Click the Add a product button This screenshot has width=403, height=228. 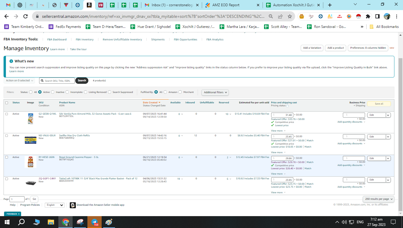335,48
